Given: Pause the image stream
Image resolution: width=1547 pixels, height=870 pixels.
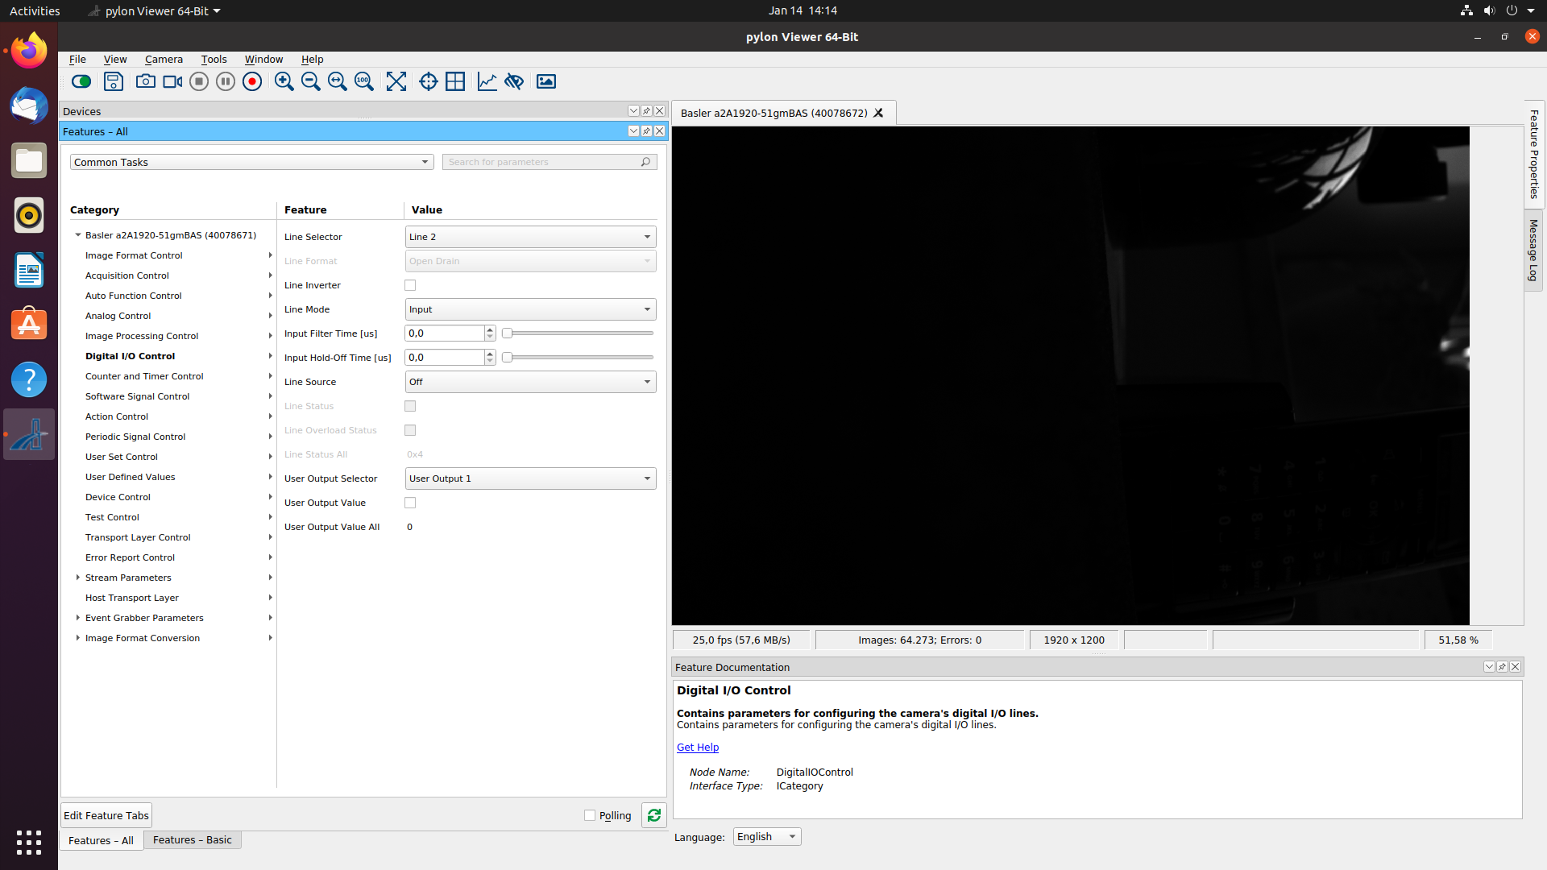Looking at the screenshot, I should tap(225, 81).
